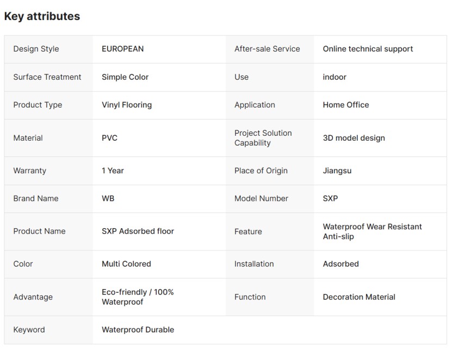Click the Key attributes heading
The image size is (452, 352).
coord(42,16)
